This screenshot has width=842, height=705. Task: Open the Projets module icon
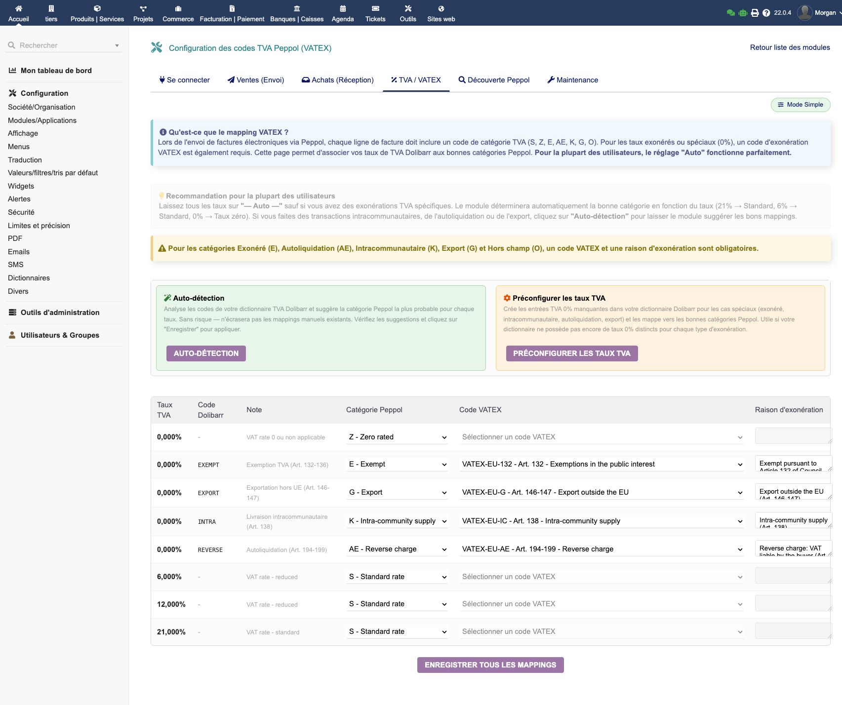tap(143, 8)
